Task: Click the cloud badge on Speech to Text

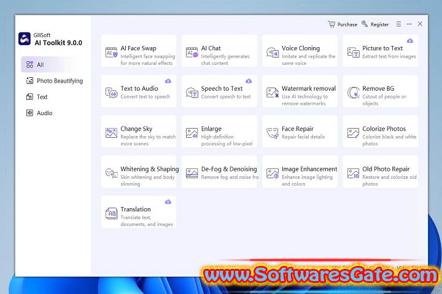Action: point(249,81)
